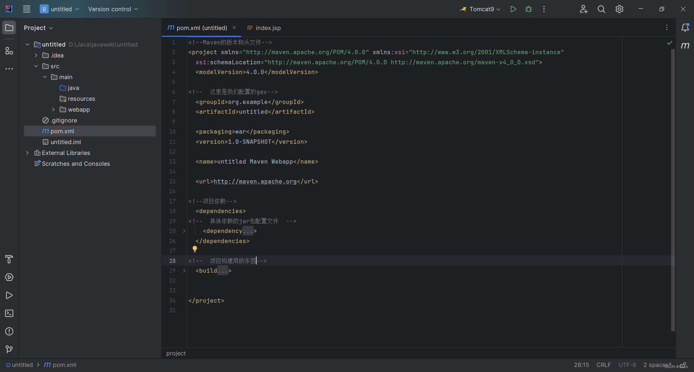
Task: Click untitled in navigation bar
Action: [20, 365]
